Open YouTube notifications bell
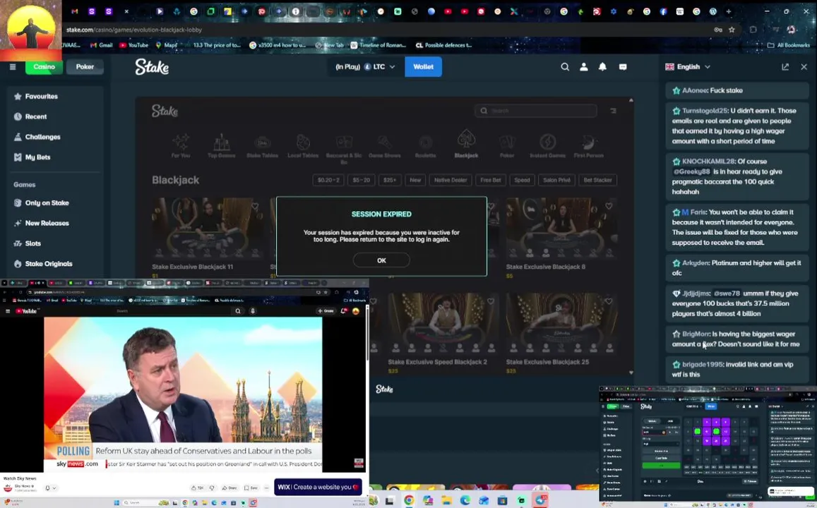Image resolution: width=817 pixels, height=508 pixels. coord(343,310)
